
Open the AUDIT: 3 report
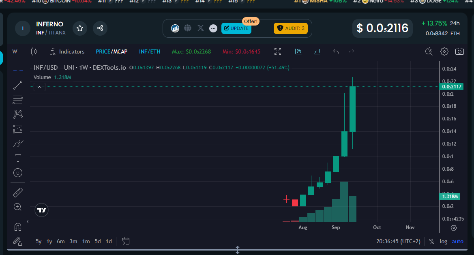coord(290,28)
